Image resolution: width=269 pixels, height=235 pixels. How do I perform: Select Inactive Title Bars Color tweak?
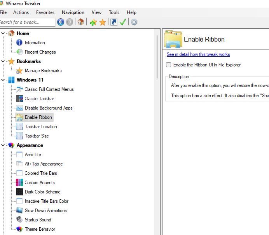pos(47,201)
